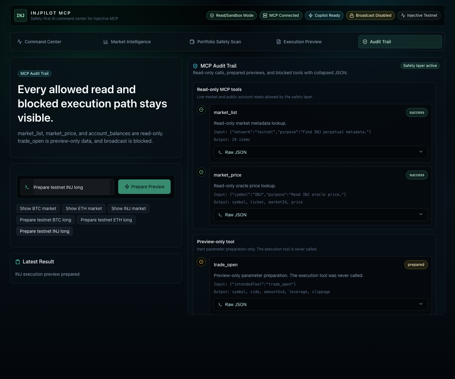This screenshot has height=379, width=455.
Task: Click the Broadcast Disabled status badge
Action: pyautogui.click(x=370, y=15)
